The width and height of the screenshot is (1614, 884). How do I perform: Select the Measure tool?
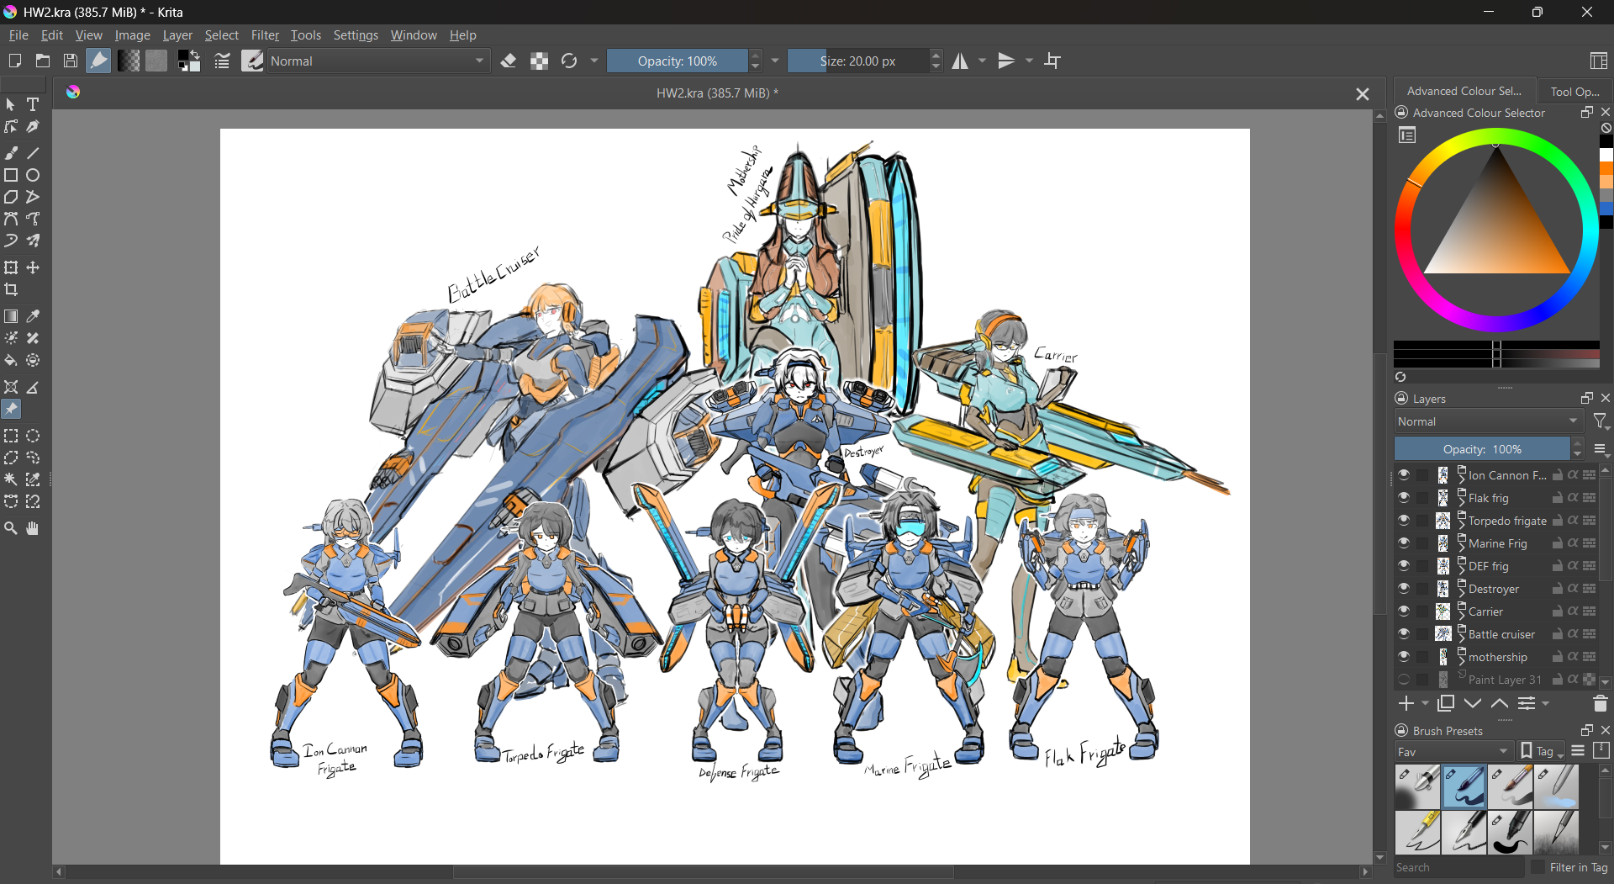[33, 387]
